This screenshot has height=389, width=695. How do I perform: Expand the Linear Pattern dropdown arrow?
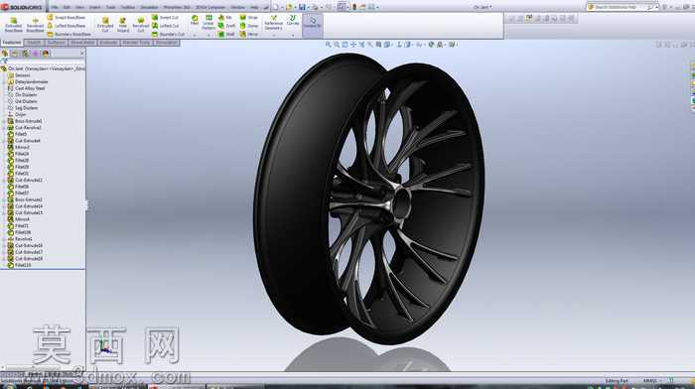pos(208,35)
